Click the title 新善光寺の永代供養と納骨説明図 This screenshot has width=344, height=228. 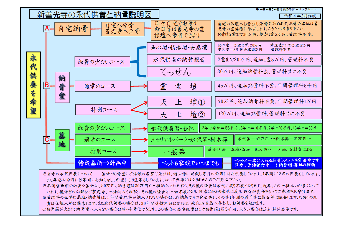(x=94, y=14)
